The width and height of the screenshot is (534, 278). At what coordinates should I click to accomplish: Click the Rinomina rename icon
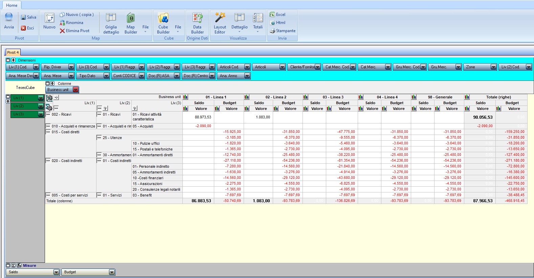pyautogui.click(x=62, y=23)
